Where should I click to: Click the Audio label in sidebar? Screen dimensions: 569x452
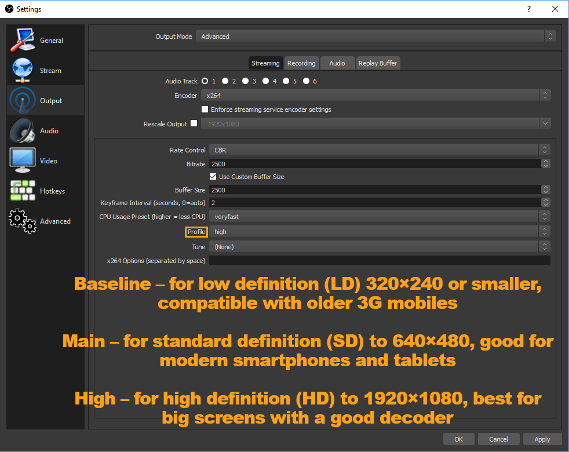click(x=49, y=131)
